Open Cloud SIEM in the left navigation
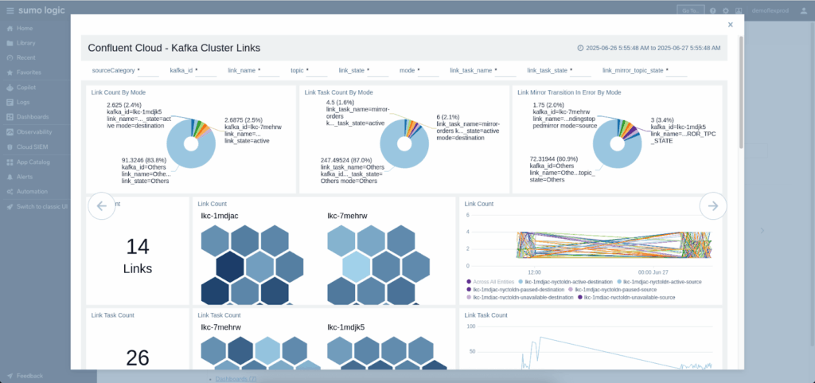Image resolution: width=815 pixels, height=383 pixels. (x=33, y=147)
